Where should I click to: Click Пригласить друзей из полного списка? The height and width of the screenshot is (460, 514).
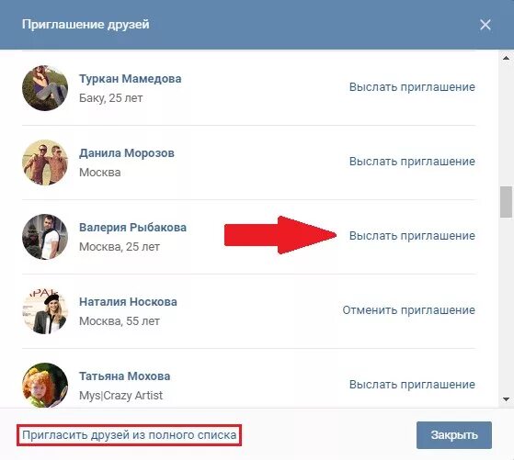129,435
